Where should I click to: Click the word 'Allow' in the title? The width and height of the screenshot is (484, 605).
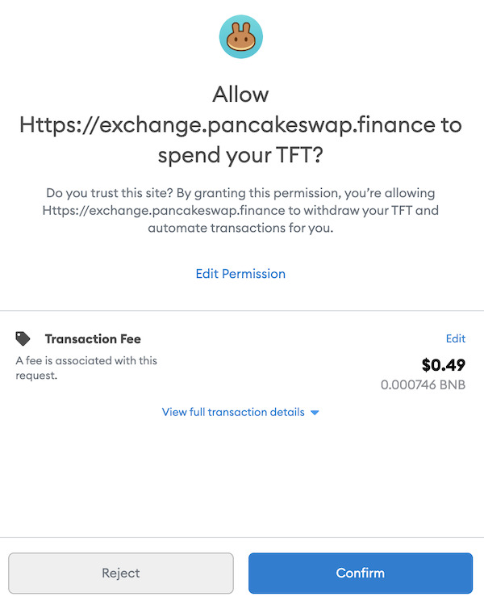click(x=240, y=95)
